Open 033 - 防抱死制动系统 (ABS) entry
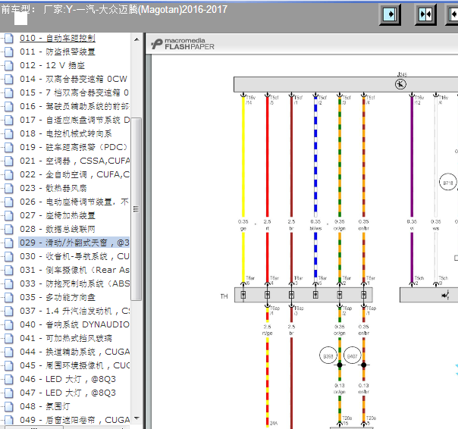458x429 pixels. [74, 283]
